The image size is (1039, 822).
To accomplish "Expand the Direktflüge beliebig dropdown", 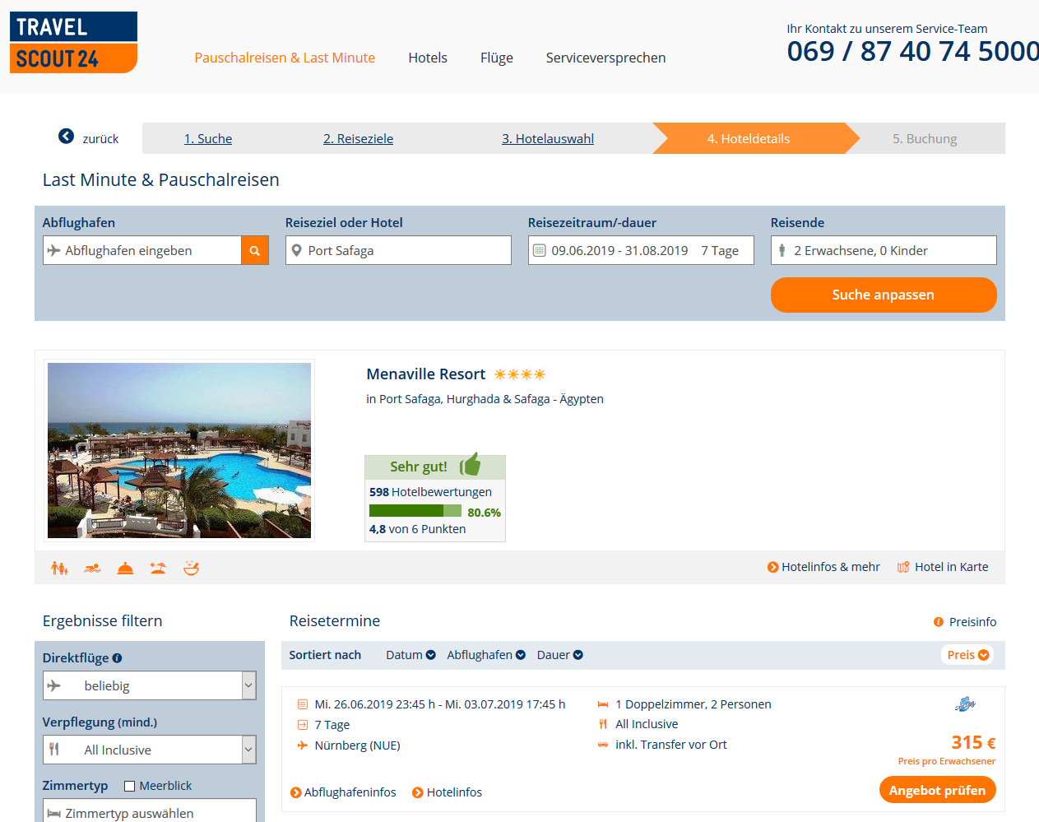I will (x=150, y=685).
